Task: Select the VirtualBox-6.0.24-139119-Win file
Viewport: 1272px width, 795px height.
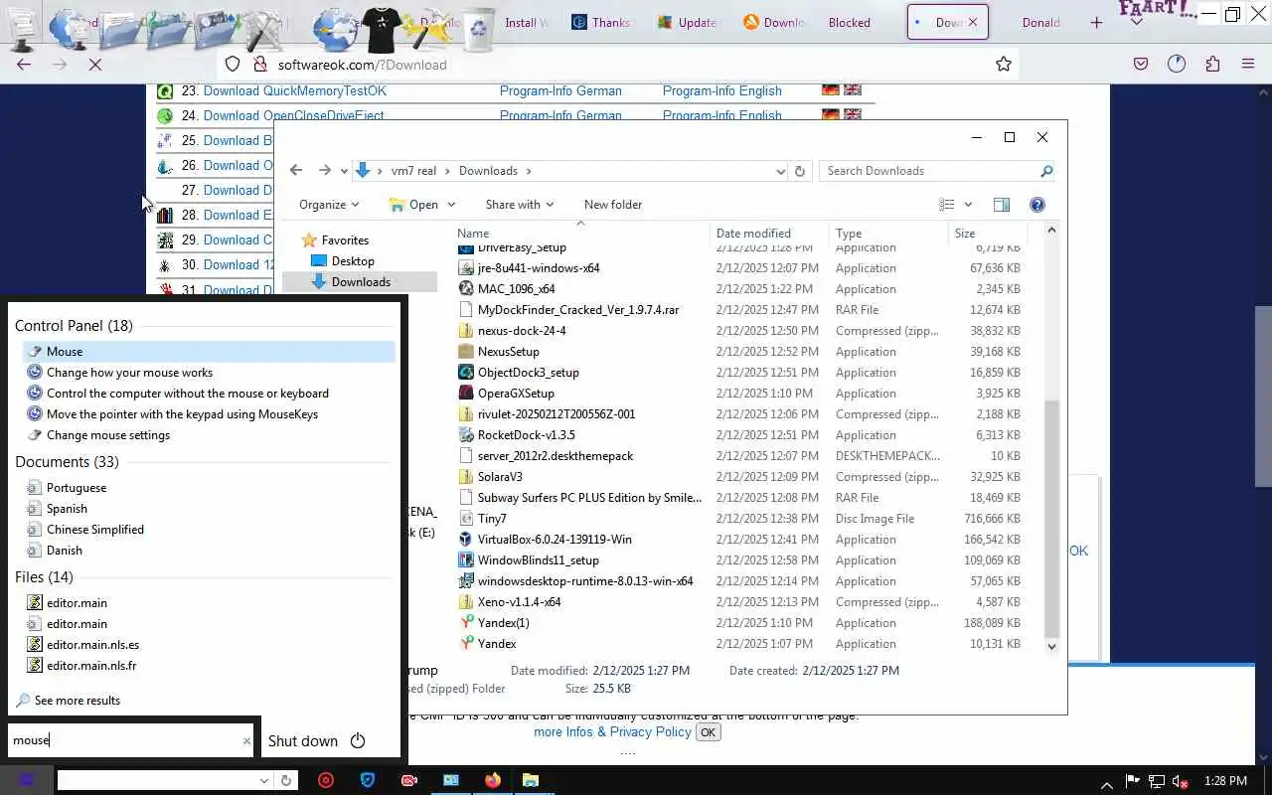Action: click(555, 540)
